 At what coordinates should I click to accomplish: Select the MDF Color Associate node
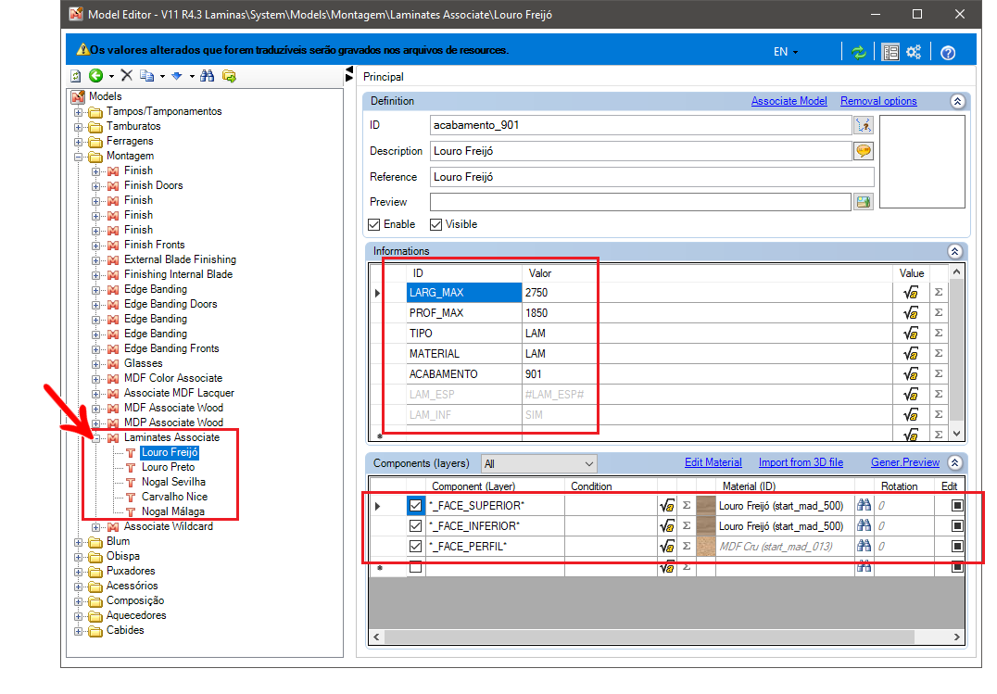[x=173, y=378]
